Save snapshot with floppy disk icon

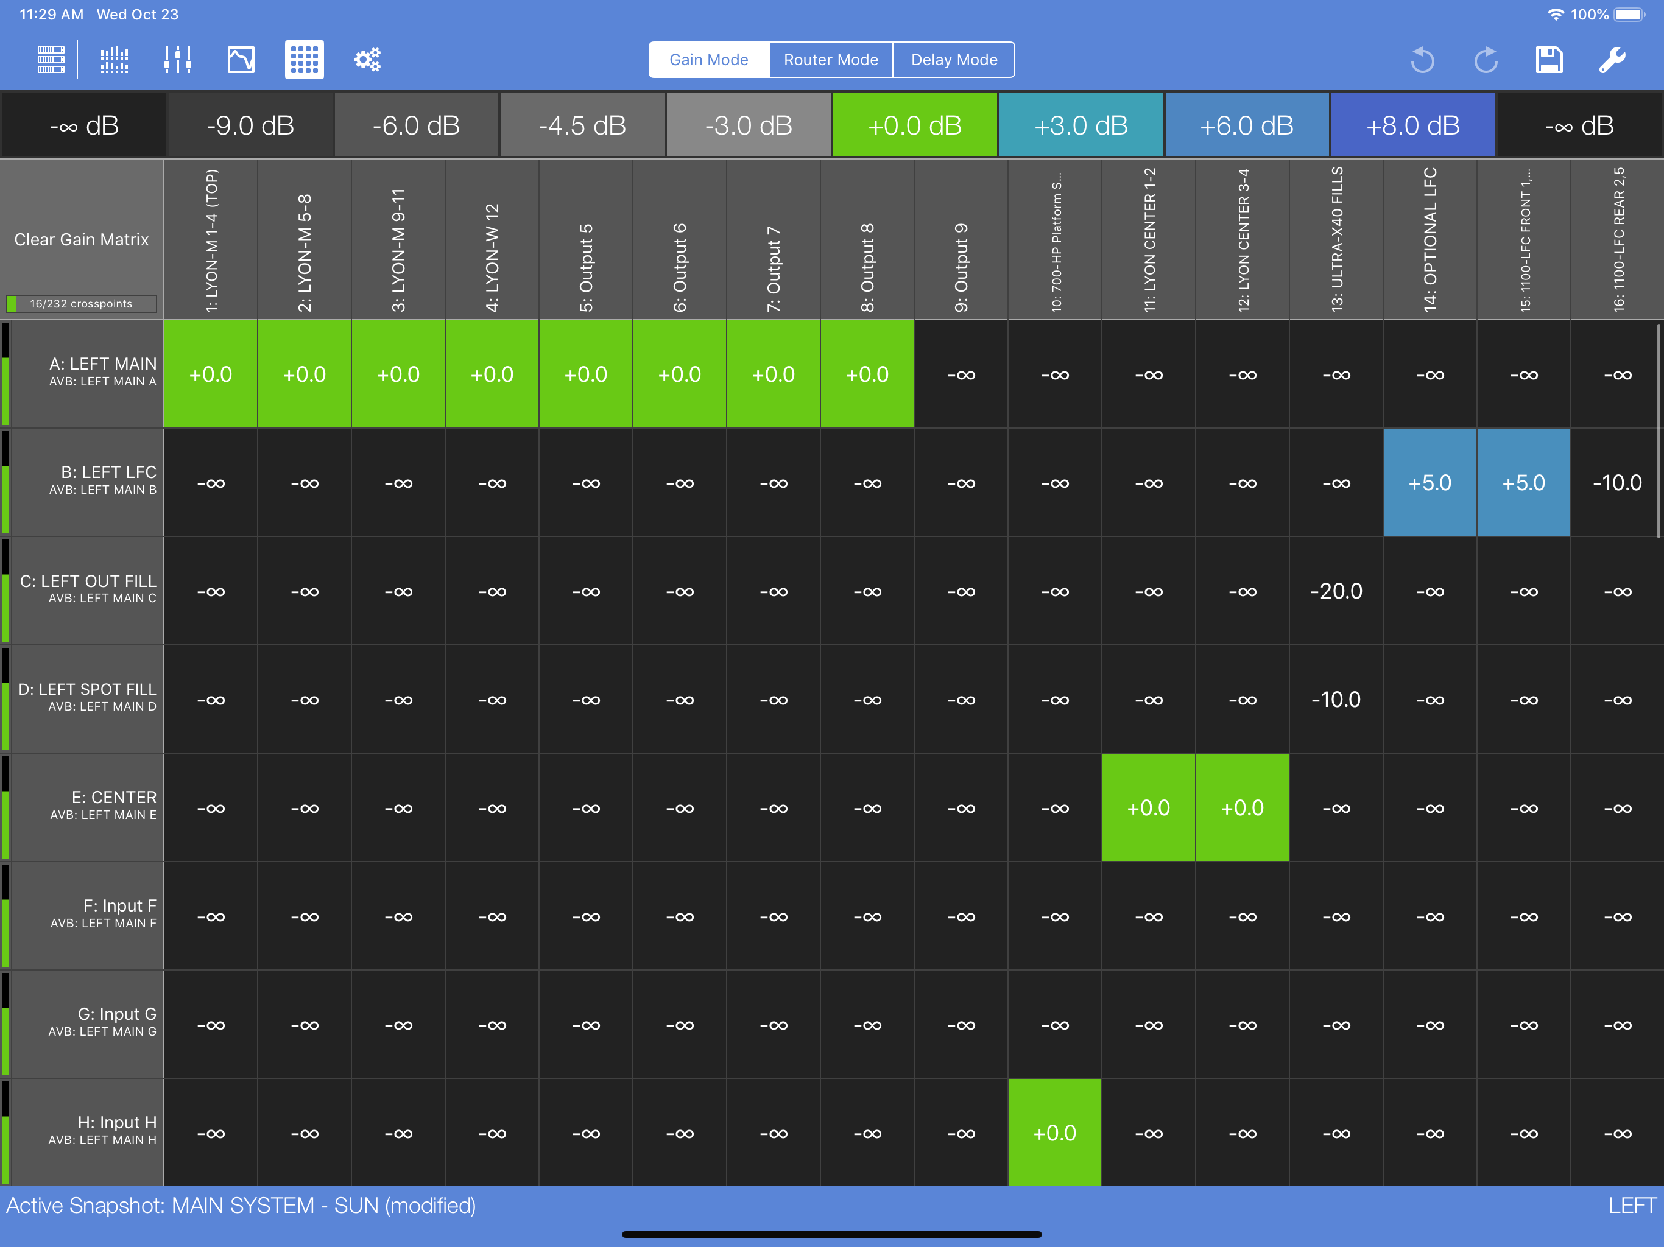click(x=1549, y=60)
